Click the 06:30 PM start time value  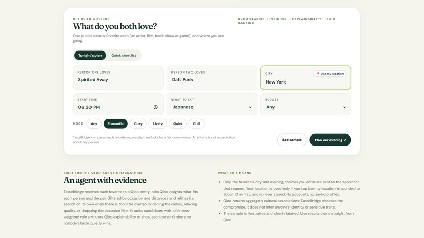[89, 107]
